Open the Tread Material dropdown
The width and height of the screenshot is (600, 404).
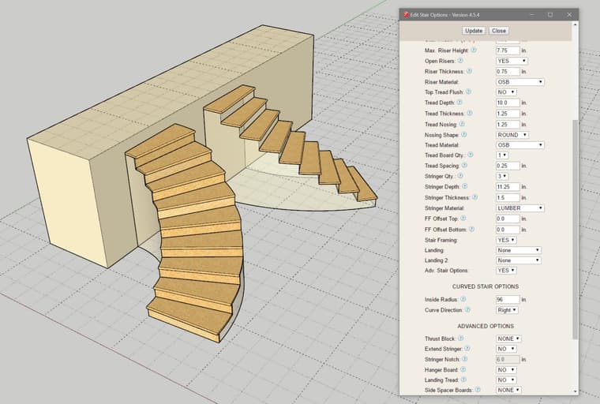[x=520, y=145]
